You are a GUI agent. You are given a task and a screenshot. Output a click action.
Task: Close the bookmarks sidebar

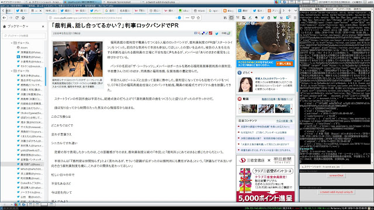pos(43,26)
